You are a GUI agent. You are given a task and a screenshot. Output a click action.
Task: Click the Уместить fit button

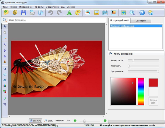coord(35,121)
